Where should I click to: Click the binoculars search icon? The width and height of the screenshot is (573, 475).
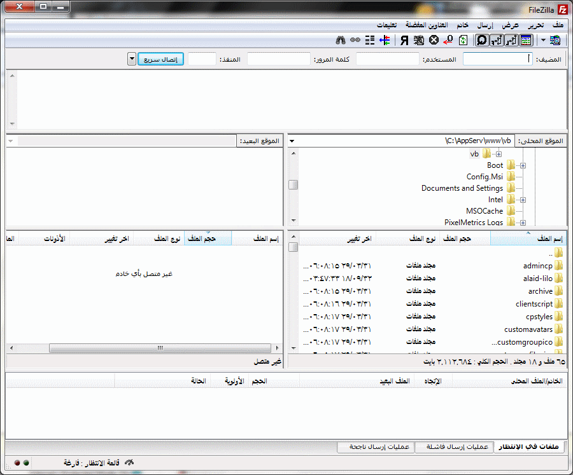(340, 40)
